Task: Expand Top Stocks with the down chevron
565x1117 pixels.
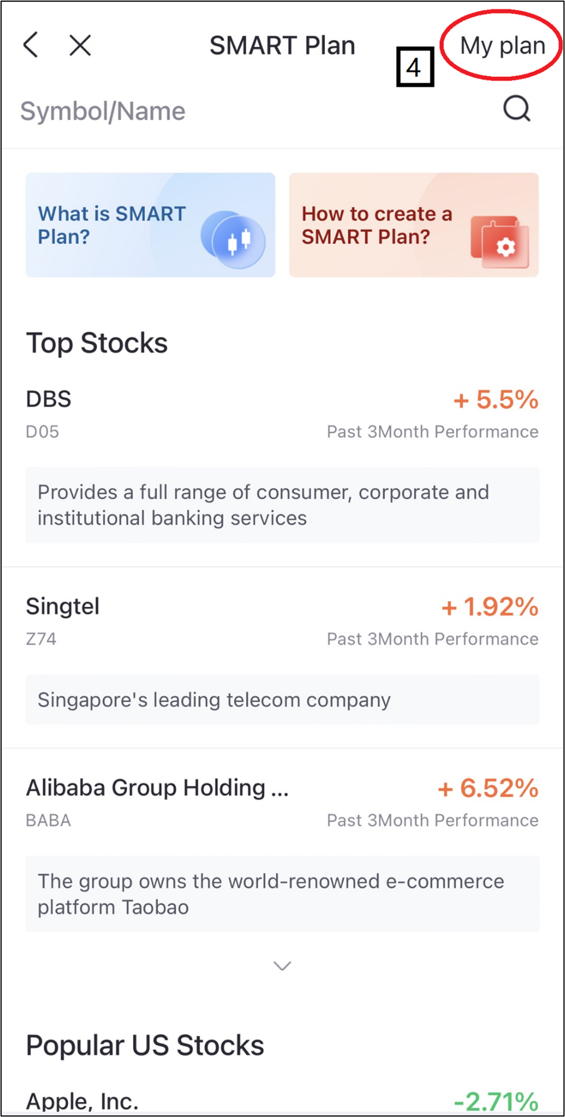Action: coord(282,965)
